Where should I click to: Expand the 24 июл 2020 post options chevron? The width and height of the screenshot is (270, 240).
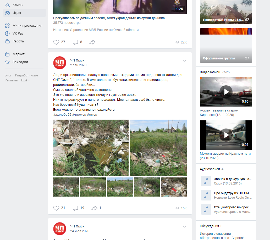pyautogui.click(x=184, y=227)
